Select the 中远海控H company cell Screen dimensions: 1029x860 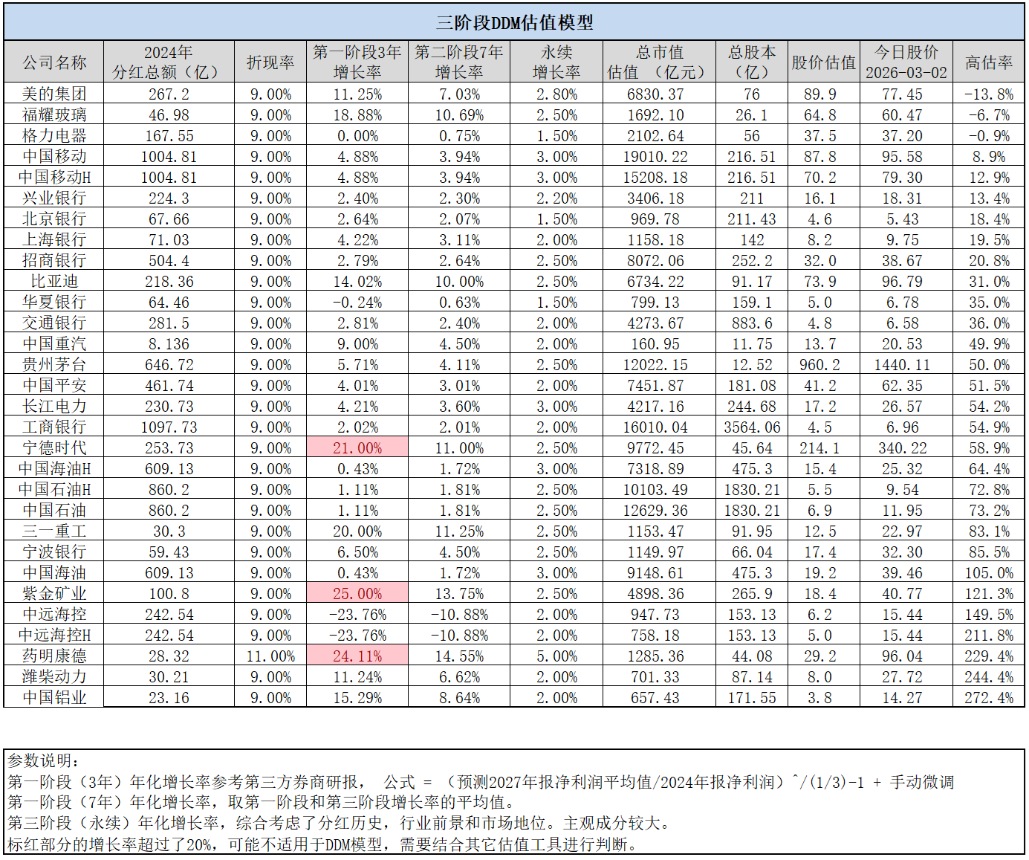tap(54, 635)
